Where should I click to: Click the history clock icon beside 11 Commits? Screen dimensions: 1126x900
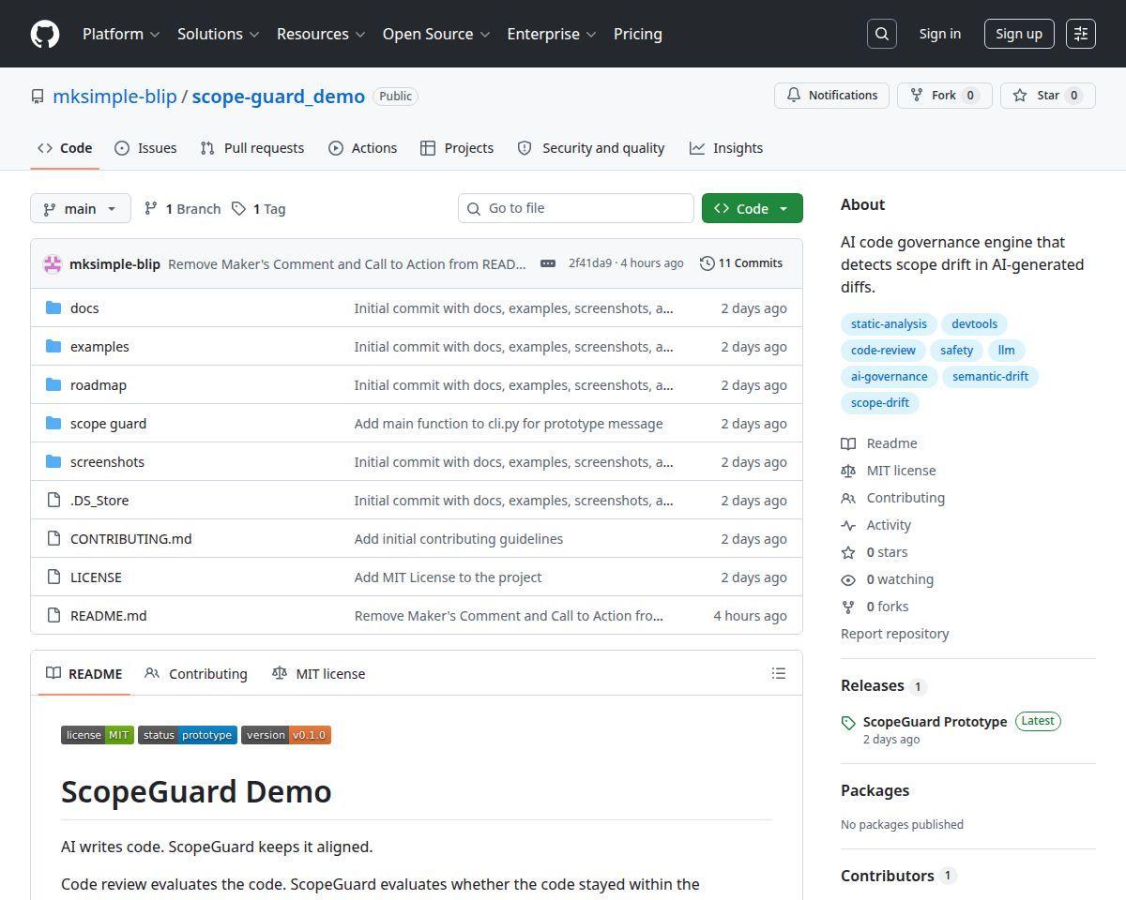pos(708,263)
